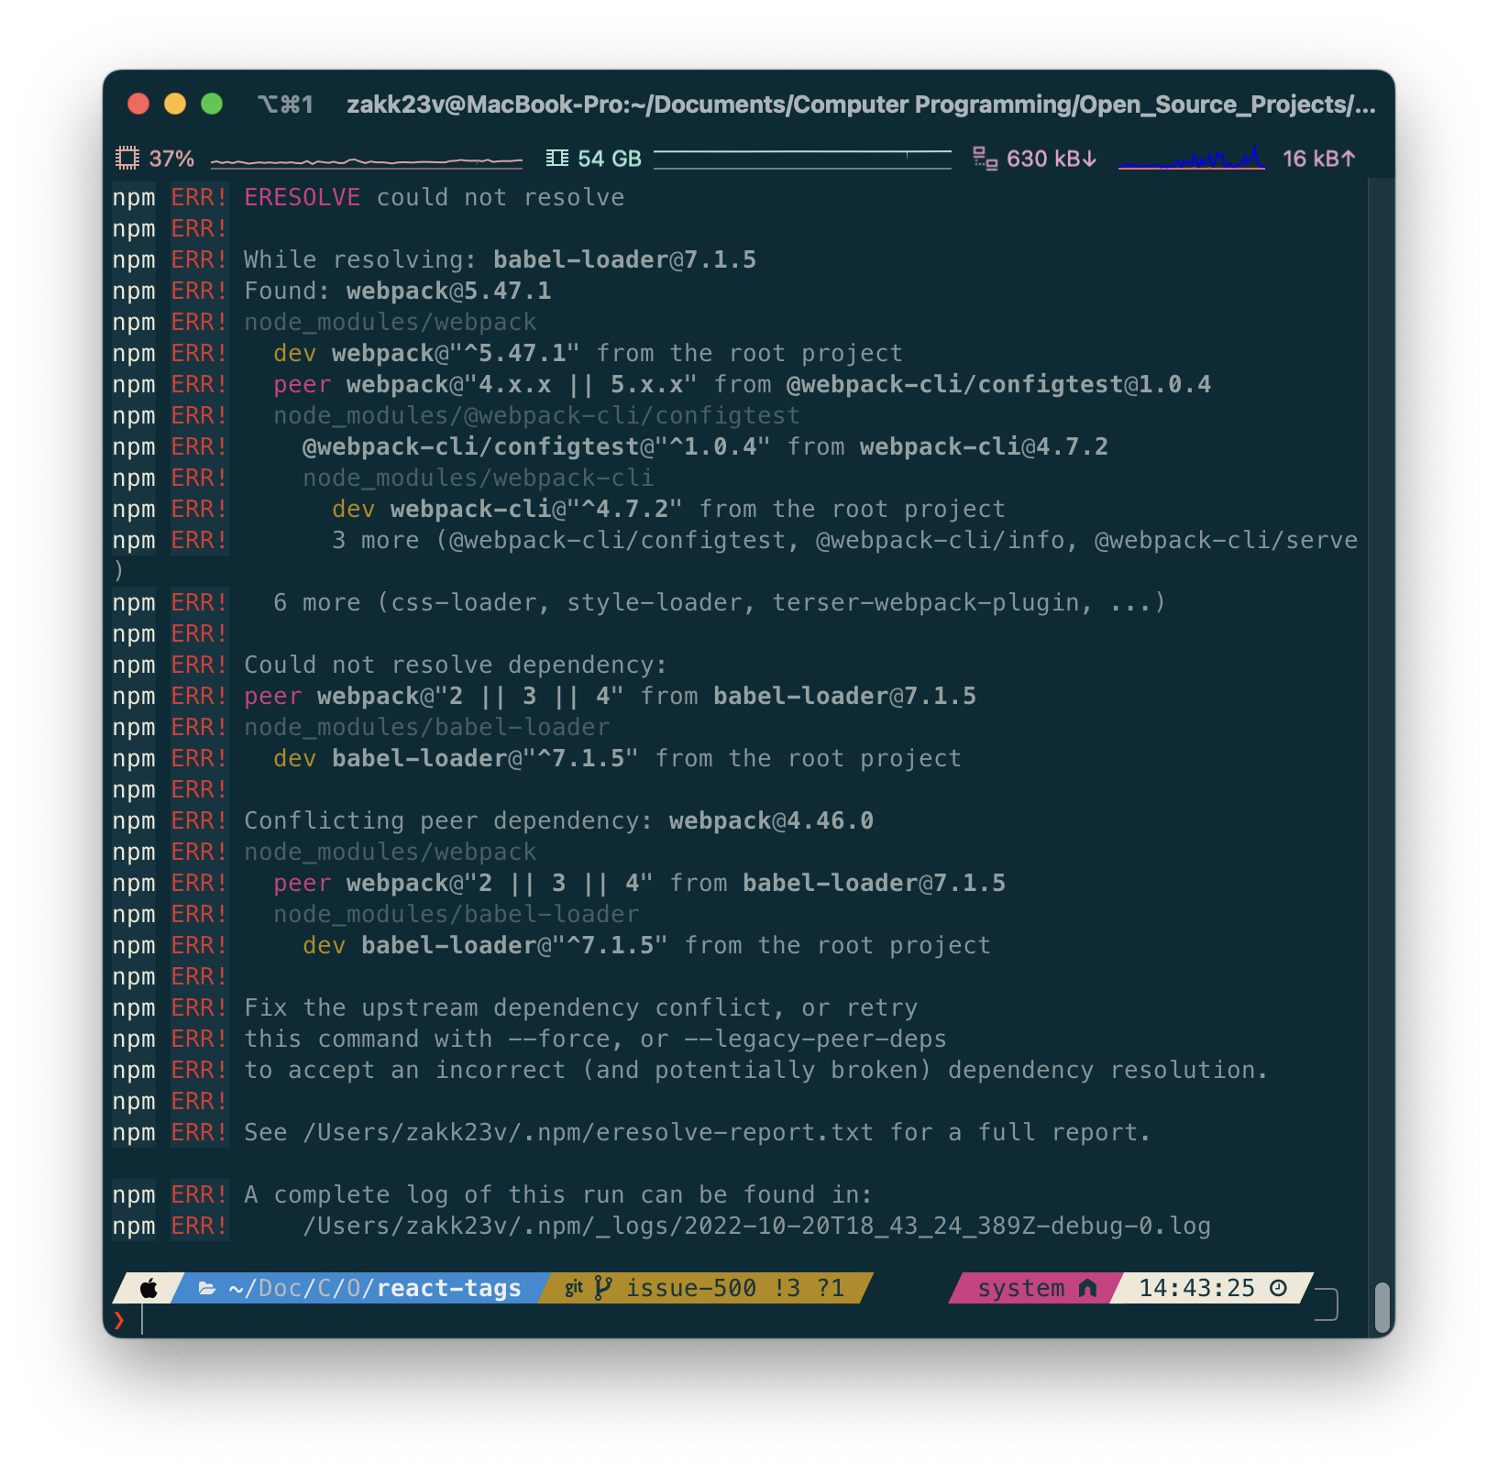This screenshot has width=1498, height=1474.
Task: Click the '--legacy-peer-deps' flag text
Action: tap(815, 1039)
